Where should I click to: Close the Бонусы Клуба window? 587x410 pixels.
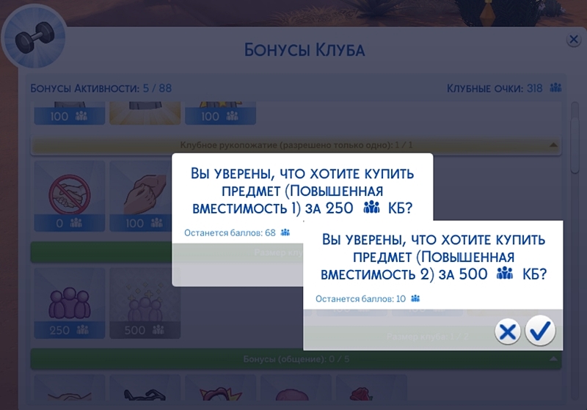(x=573, y=40)
